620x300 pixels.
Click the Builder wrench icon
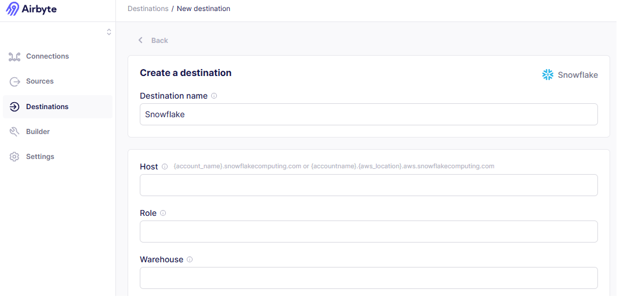(14, 132)
